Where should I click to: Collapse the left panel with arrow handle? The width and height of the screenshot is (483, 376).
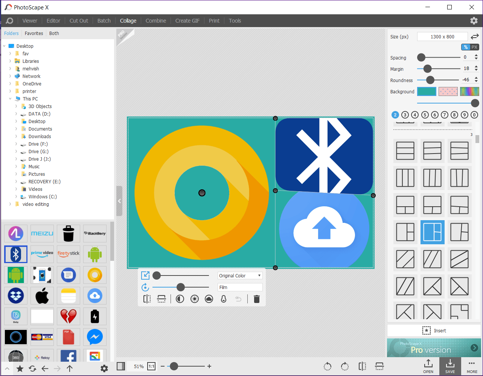119,201
